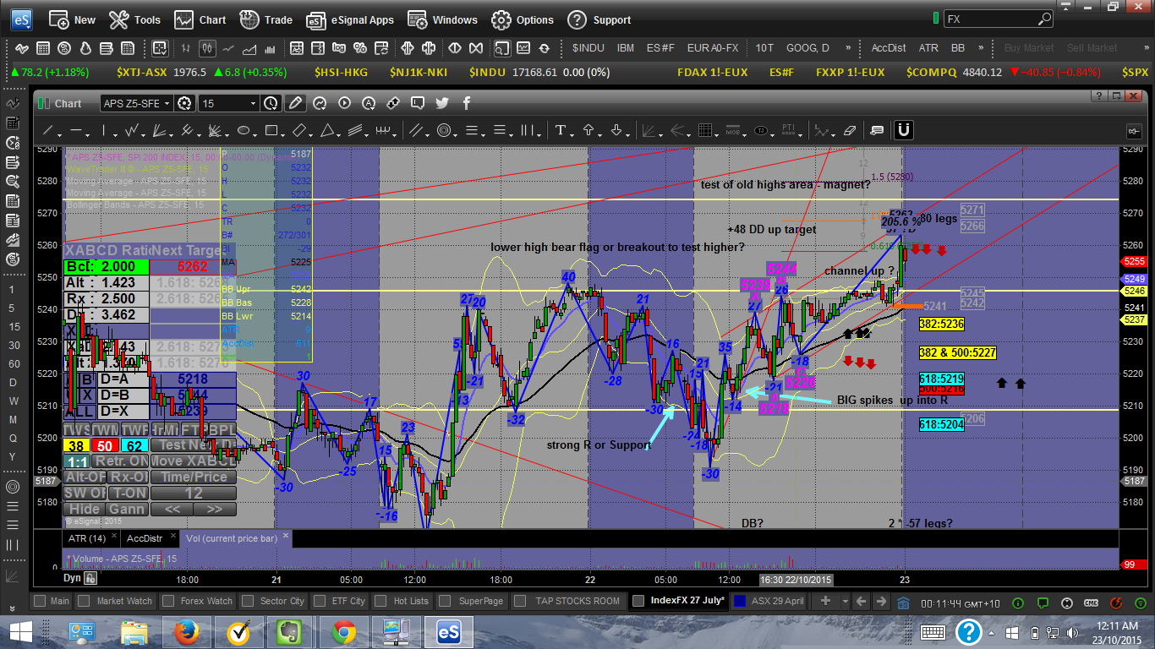Open the chart replay play icon
1155x649 pixels.
click(x=343, y=103)
